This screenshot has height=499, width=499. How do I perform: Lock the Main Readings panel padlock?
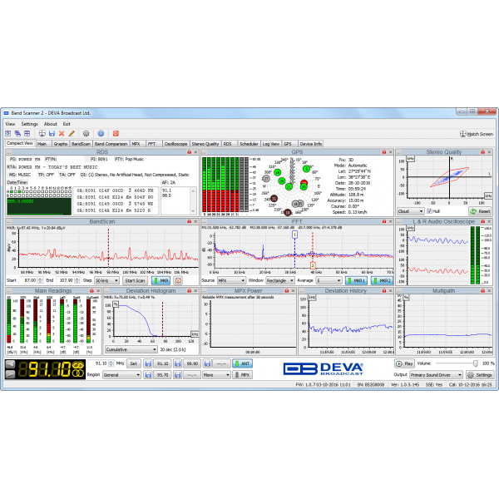point(91,291)
